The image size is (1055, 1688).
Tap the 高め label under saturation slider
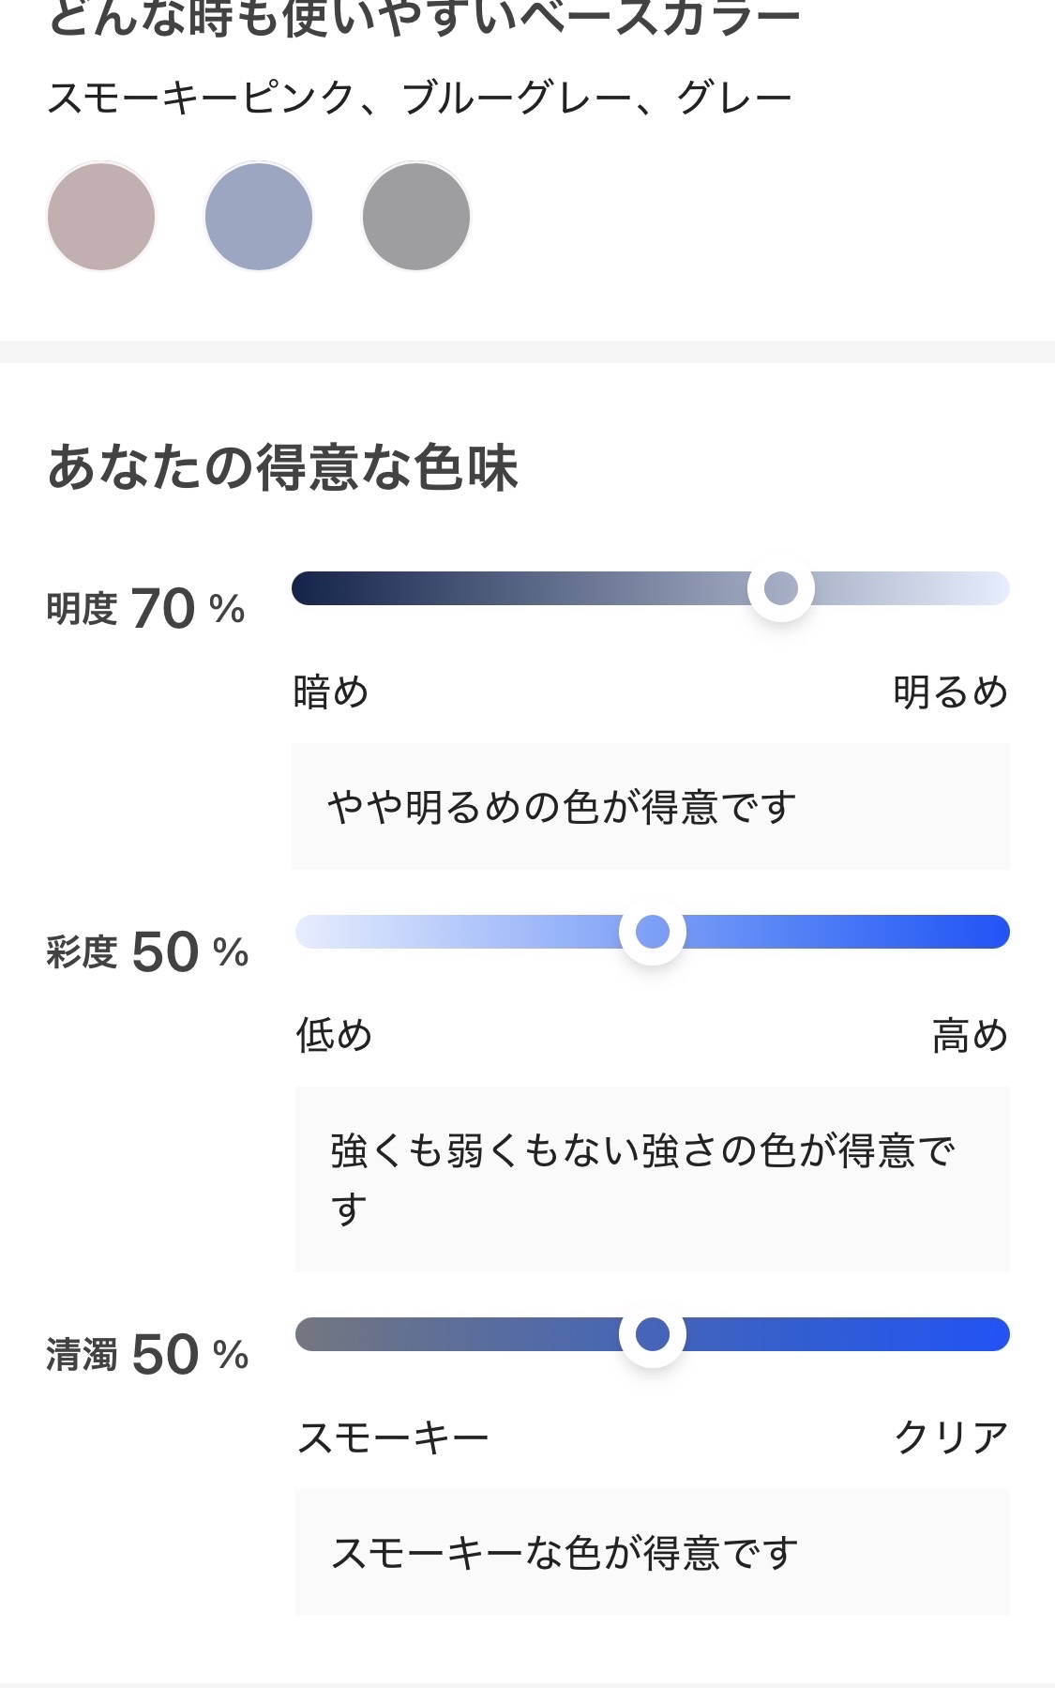click(x=970, y=1036)
